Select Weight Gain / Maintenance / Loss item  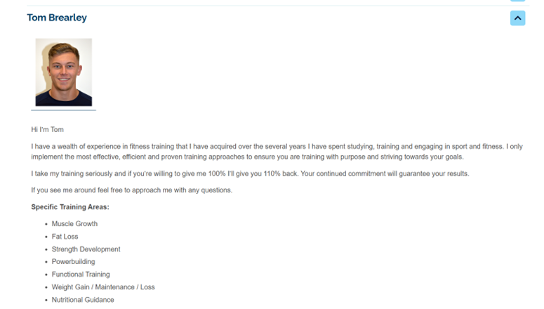103,287
